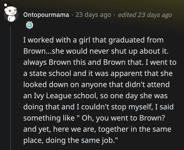Click the teal award badge icon
184x150 pixels.
point(29,25)
